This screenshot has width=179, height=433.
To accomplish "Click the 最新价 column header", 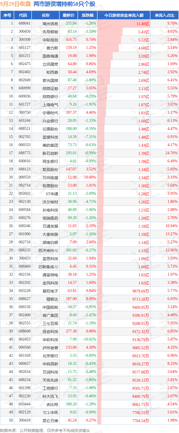I will point(69,15).
